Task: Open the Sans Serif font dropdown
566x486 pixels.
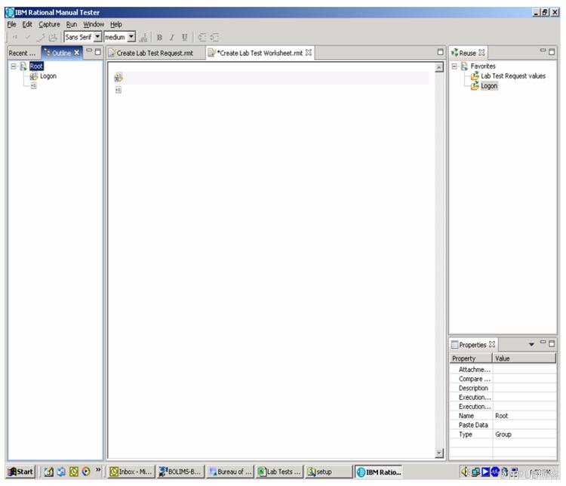Action: click(x=97, y=37)
